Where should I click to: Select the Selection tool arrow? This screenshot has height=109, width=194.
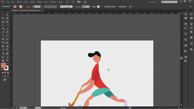pos(3,15)
